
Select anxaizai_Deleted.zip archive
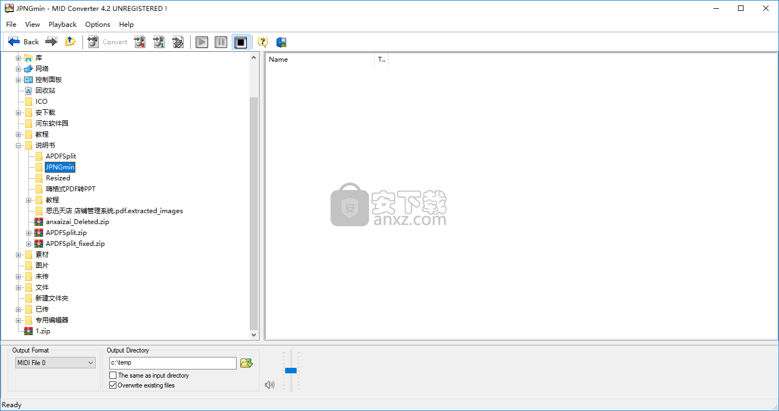tap(77, 222)
